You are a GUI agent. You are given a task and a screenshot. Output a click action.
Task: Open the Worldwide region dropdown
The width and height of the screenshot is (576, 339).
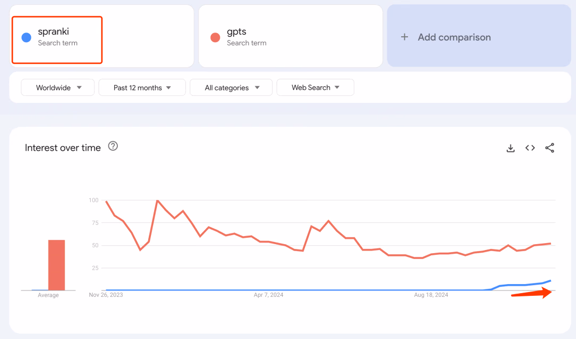click(58, 87)
